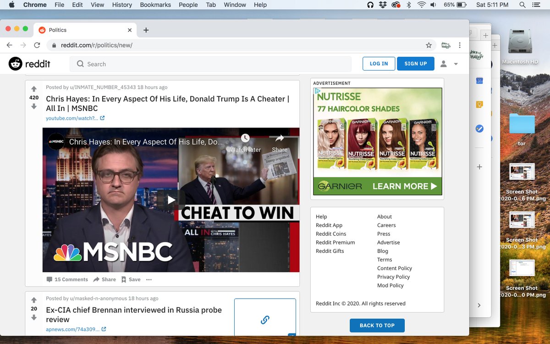Image resolution: width=550 pixels, height=344 pixels.
Task: Upvote the Chris Hayes post
Action: 34,89
